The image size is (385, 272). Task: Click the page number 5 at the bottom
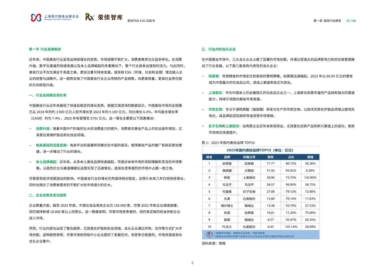(x=192, y=263)
